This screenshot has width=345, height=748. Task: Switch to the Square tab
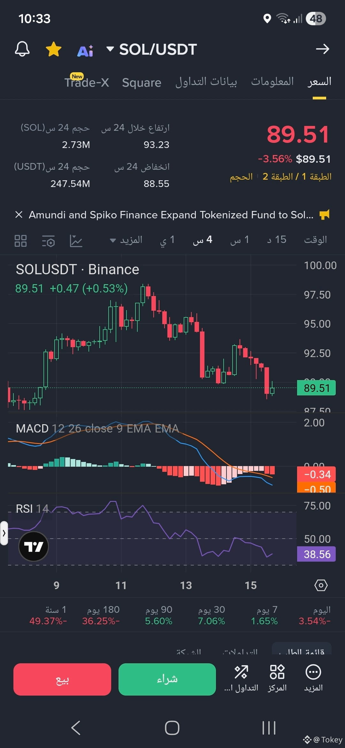[x=142, y=82]
